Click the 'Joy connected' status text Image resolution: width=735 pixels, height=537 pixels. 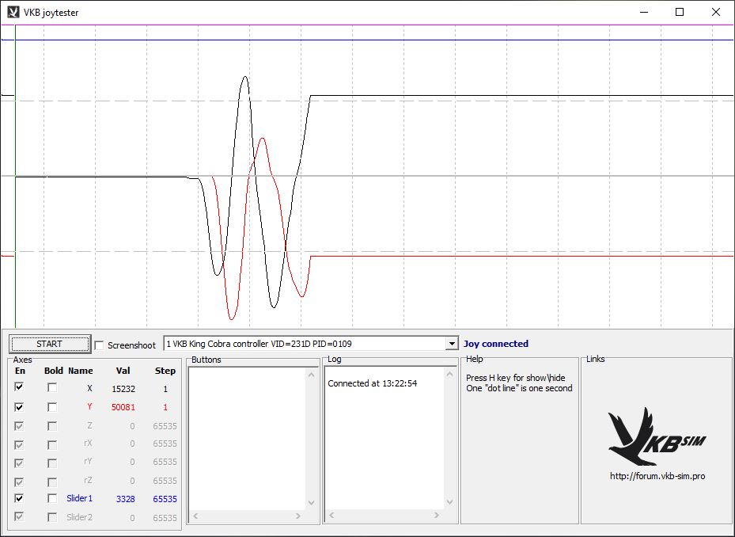(496, 344)
